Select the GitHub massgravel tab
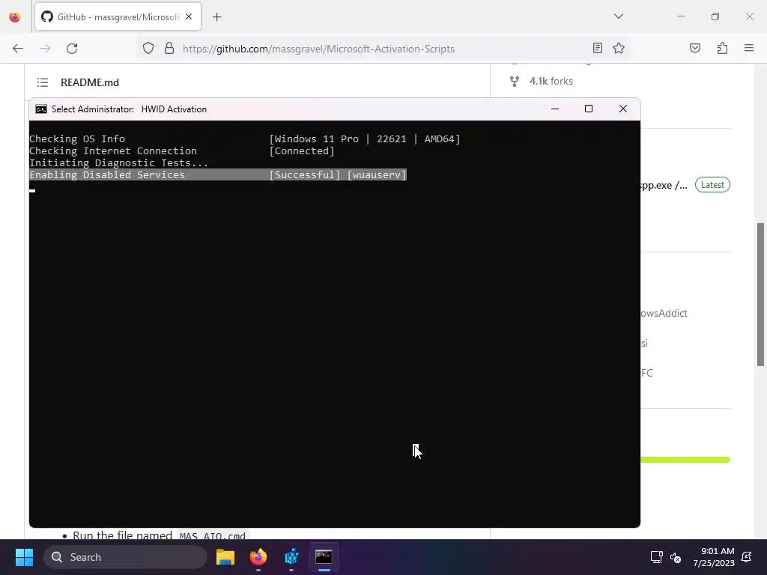 (x=118, y=16)
